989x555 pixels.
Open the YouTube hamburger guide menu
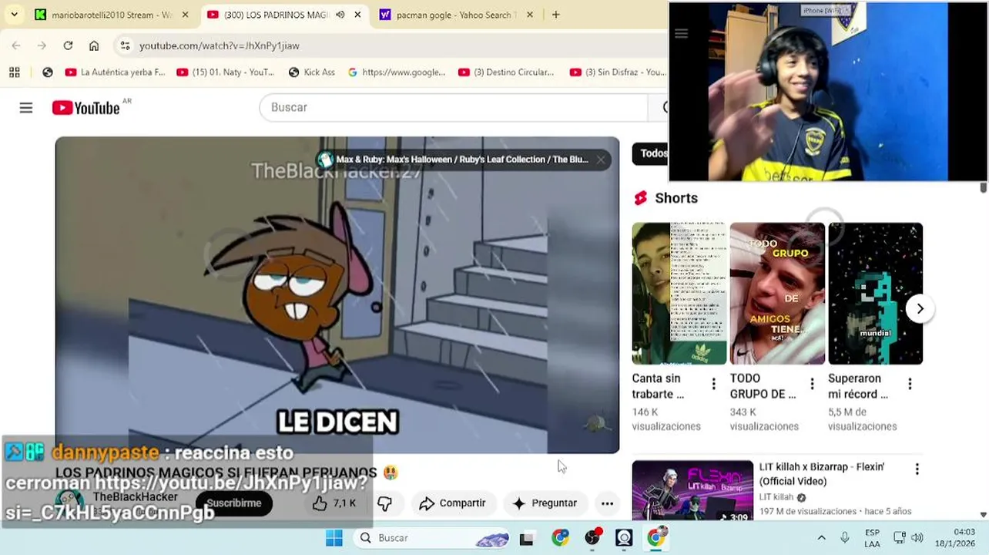(x=26, y=108)
